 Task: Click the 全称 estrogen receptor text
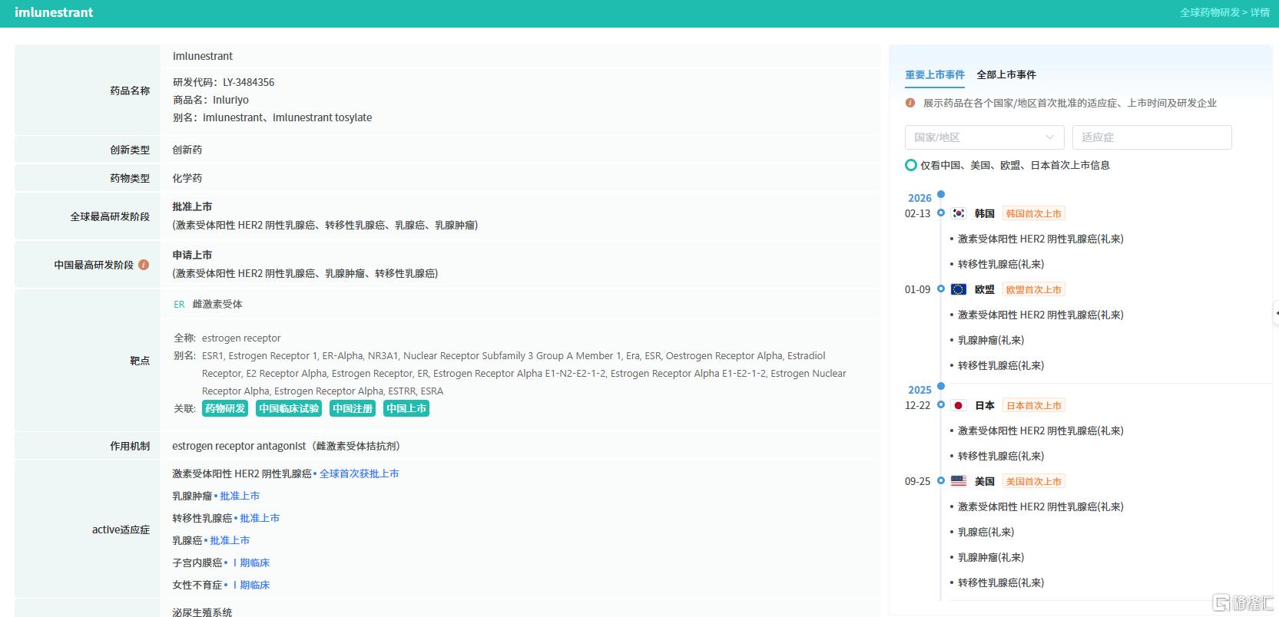tap(227, 338)
